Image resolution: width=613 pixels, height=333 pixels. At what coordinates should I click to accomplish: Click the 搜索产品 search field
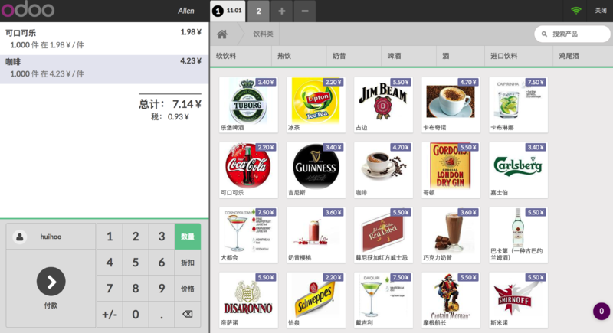click(x=572, y=34)
